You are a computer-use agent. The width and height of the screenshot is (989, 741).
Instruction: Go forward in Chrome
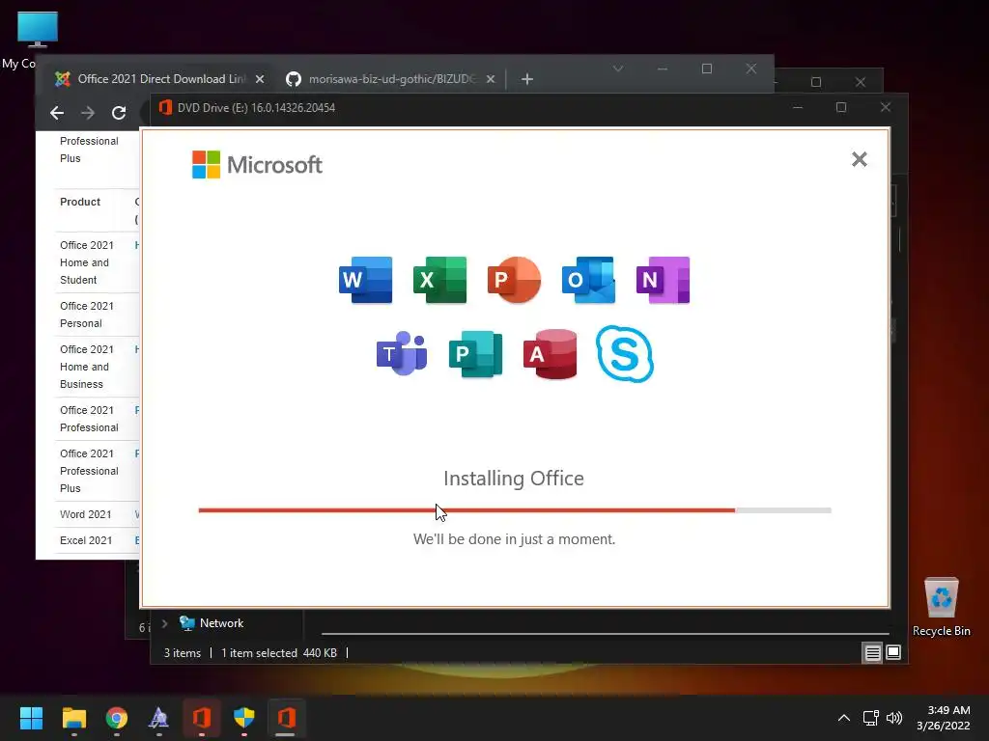[88, 113]
